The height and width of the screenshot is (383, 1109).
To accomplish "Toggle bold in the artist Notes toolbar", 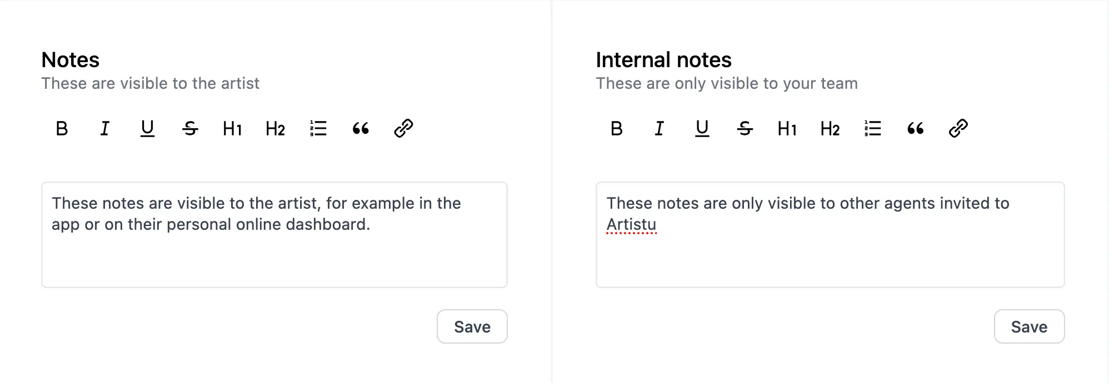I will (x=62, y=129).
